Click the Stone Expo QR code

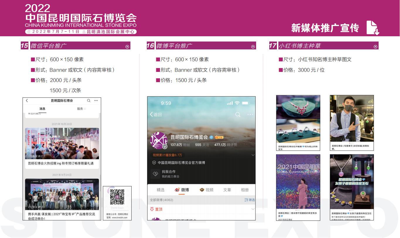point(117,197)
